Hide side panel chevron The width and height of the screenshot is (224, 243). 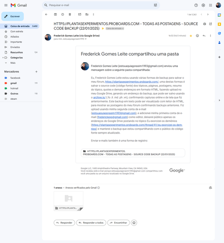(x=219, y=101)
